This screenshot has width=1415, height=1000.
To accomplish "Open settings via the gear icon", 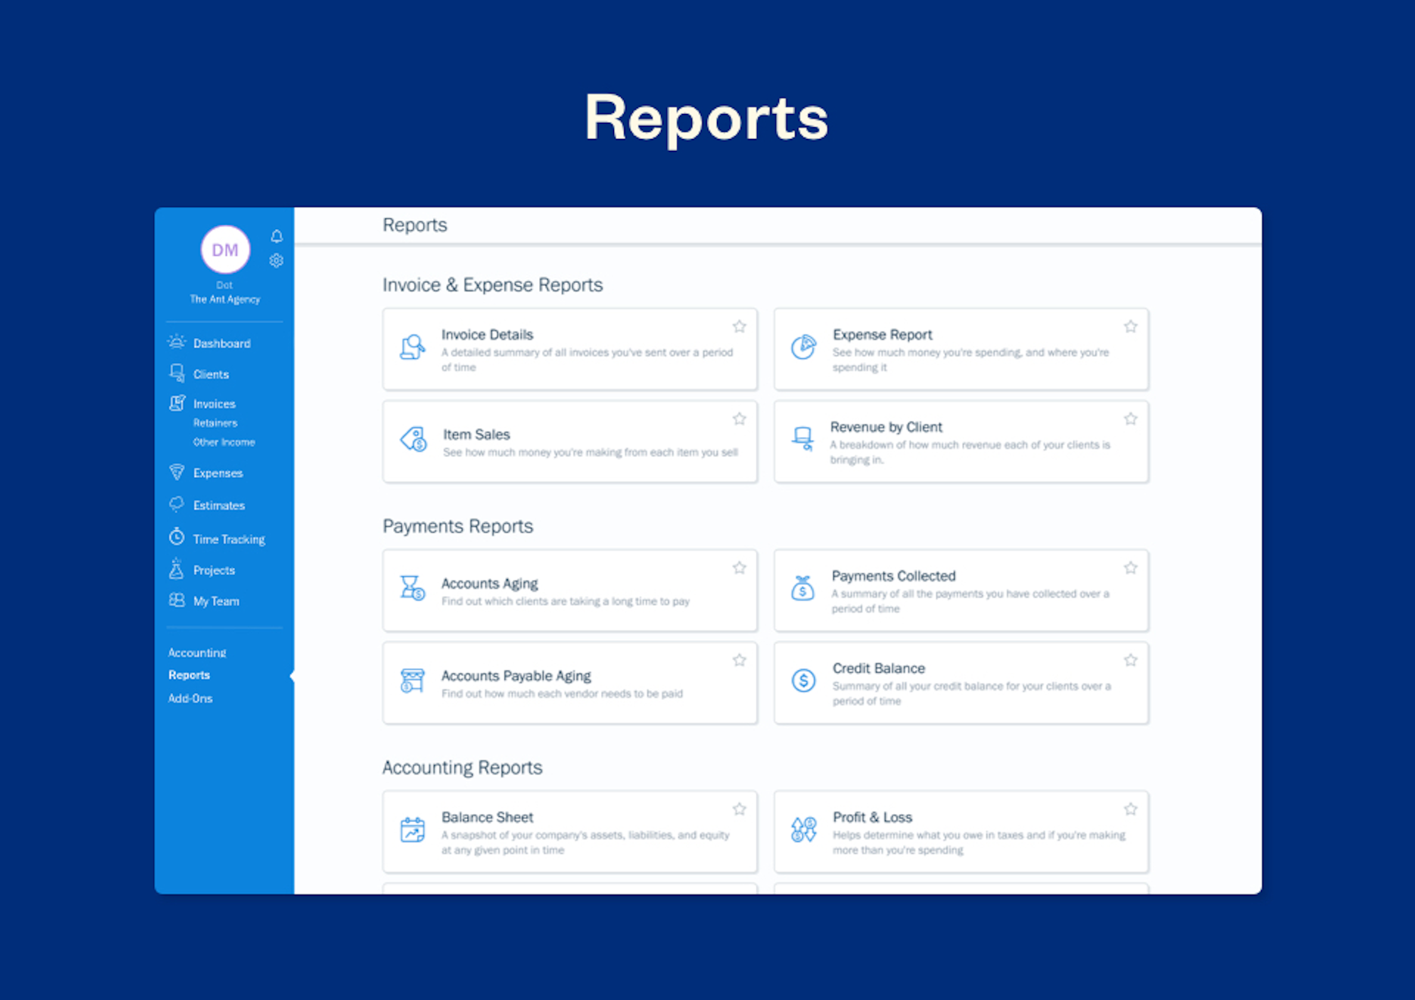I will [x=276, y=260].
